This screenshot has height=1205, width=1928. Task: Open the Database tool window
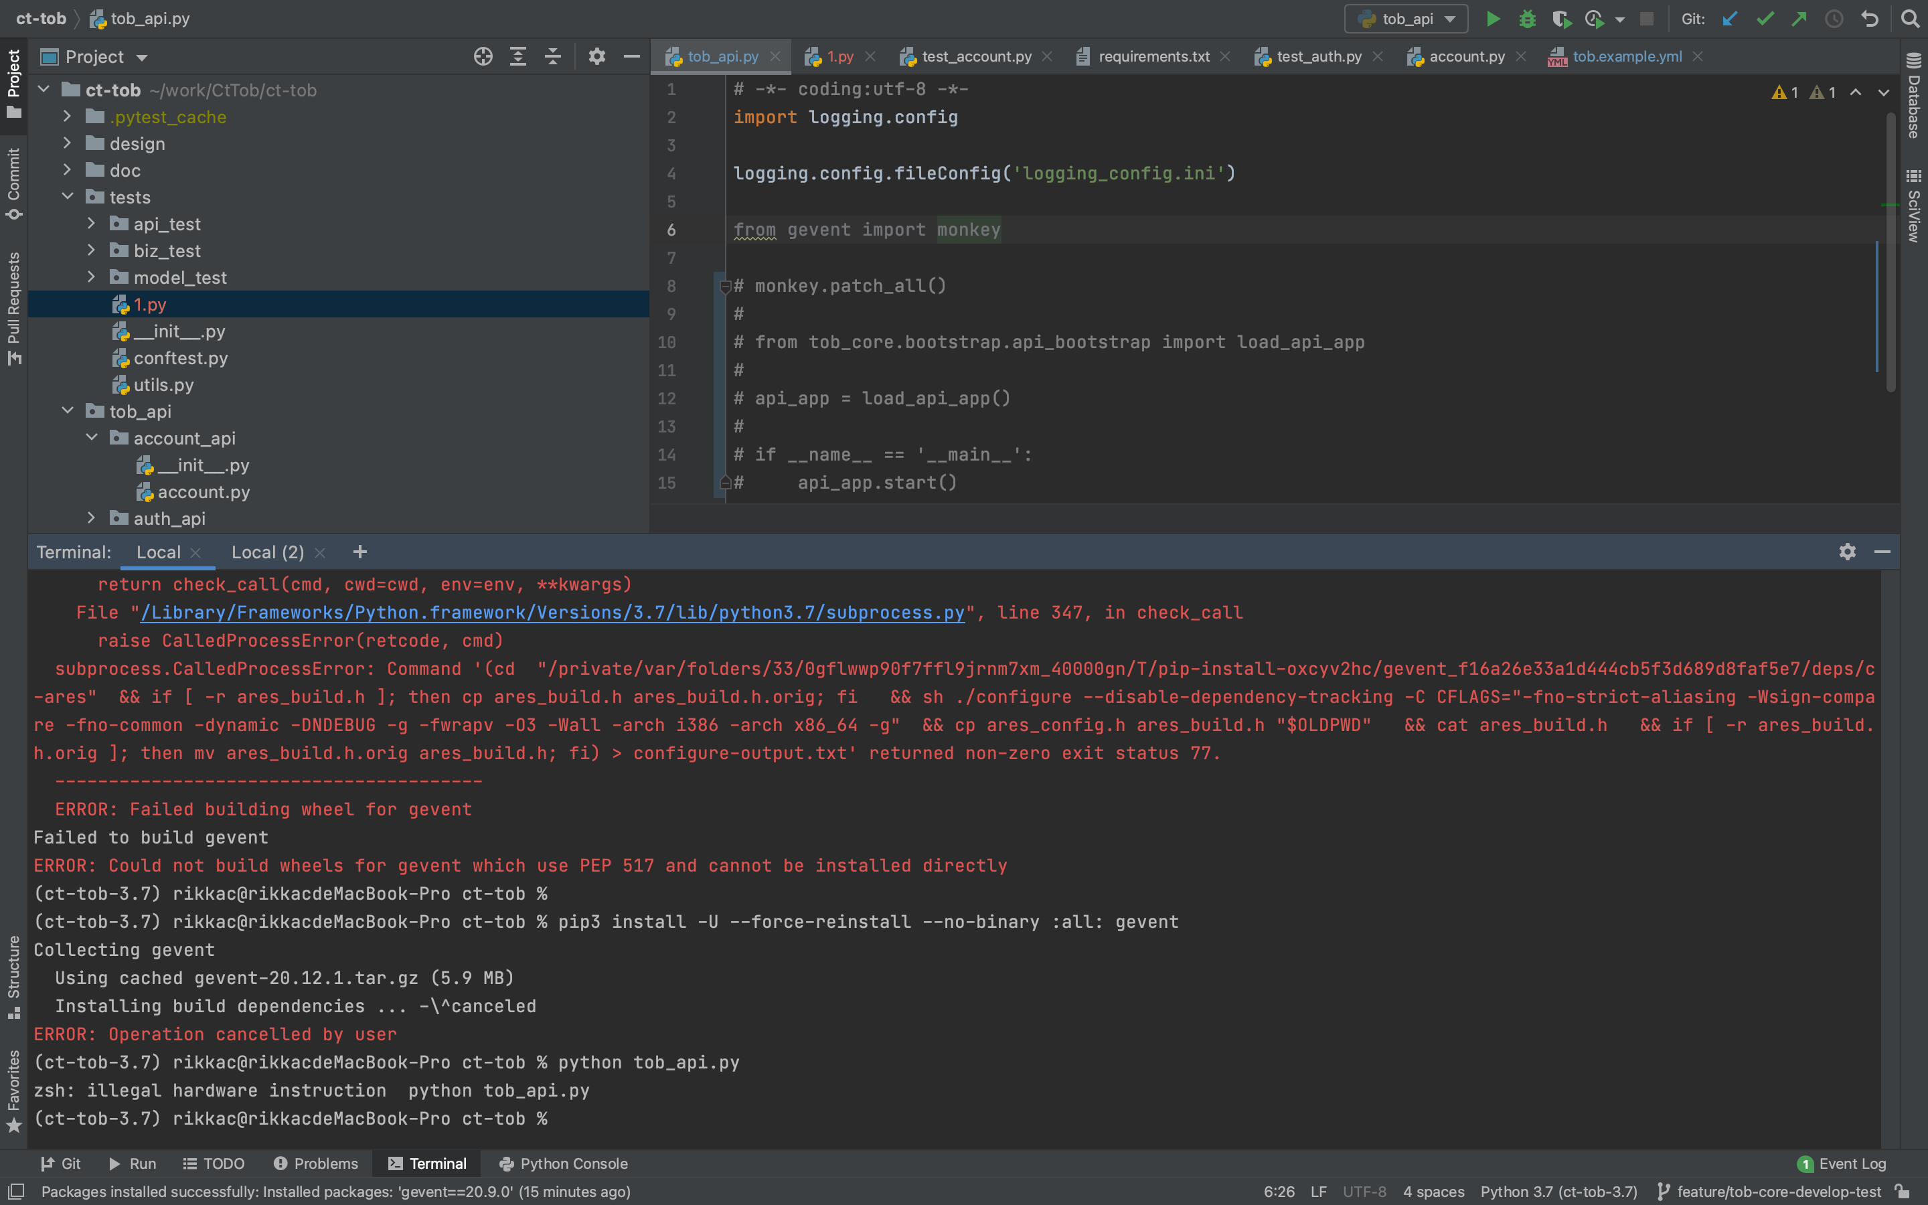pos(1914,96)
